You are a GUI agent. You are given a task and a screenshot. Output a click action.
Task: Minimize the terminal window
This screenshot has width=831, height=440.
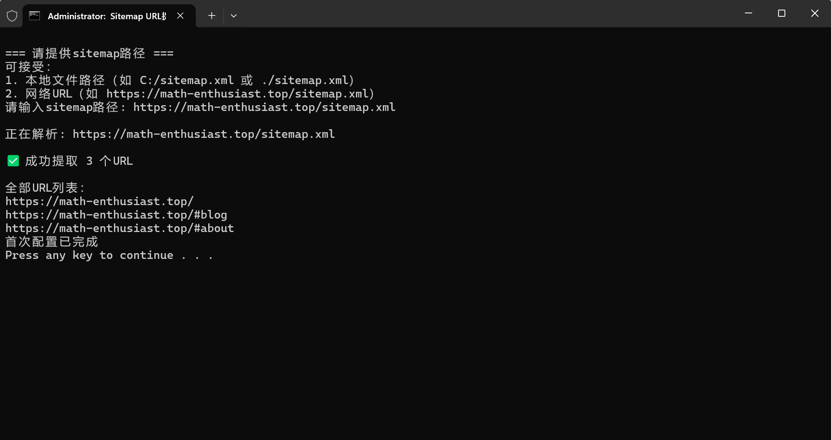(x=748, y=13)
